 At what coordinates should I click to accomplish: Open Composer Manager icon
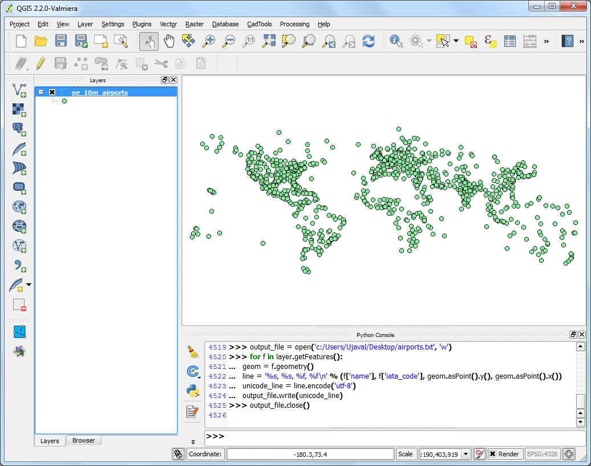coord(121,41)
